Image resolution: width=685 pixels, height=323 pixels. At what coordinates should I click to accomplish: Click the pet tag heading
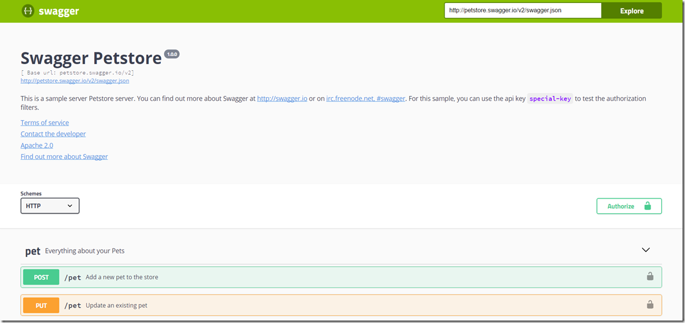pyautogui.click(x=33, y=251)
